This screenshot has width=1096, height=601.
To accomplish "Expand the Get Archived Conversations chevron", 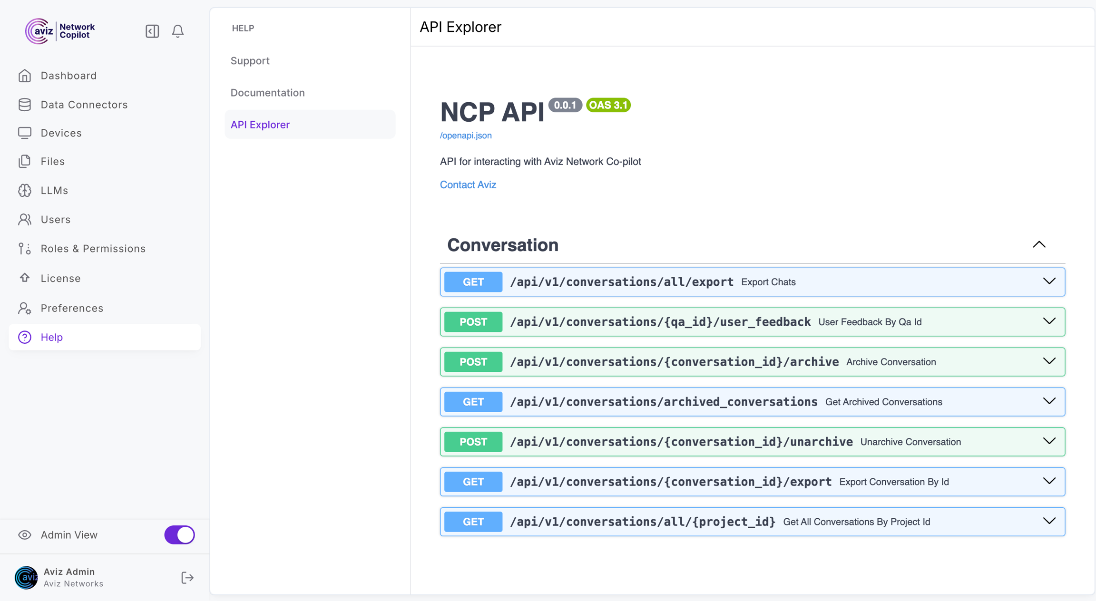I will [1049, 401].
